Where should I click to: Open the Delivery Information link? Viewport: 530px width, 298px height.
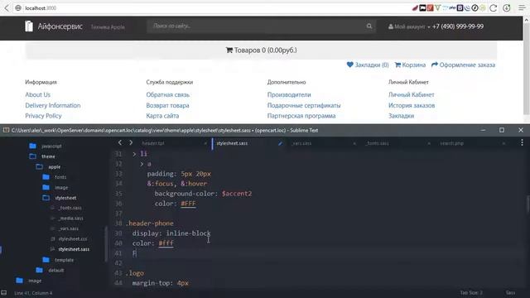(x=53, y=105)
